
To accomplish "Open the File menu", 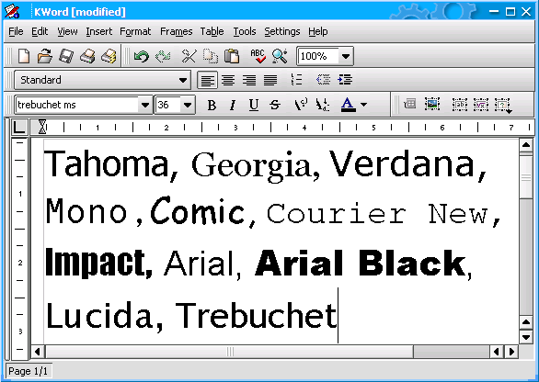I will coord(16,31).
